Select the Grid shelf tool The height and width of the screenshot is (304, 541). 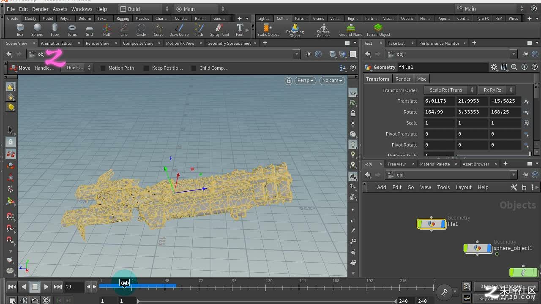(x=89, y=30)
